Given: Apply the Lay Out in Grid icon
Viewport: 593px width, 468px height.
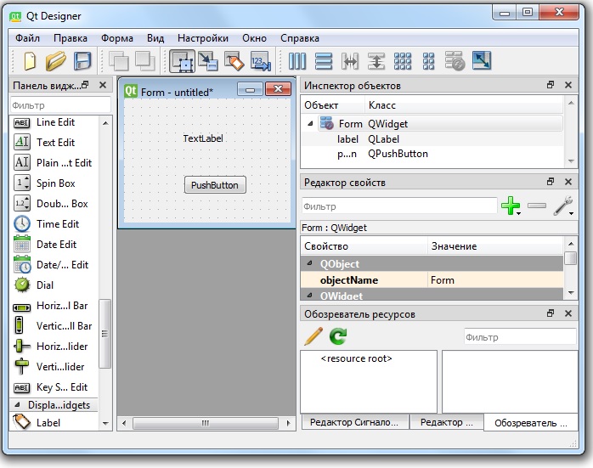Looking at the screenshot, I should point(403,61).
